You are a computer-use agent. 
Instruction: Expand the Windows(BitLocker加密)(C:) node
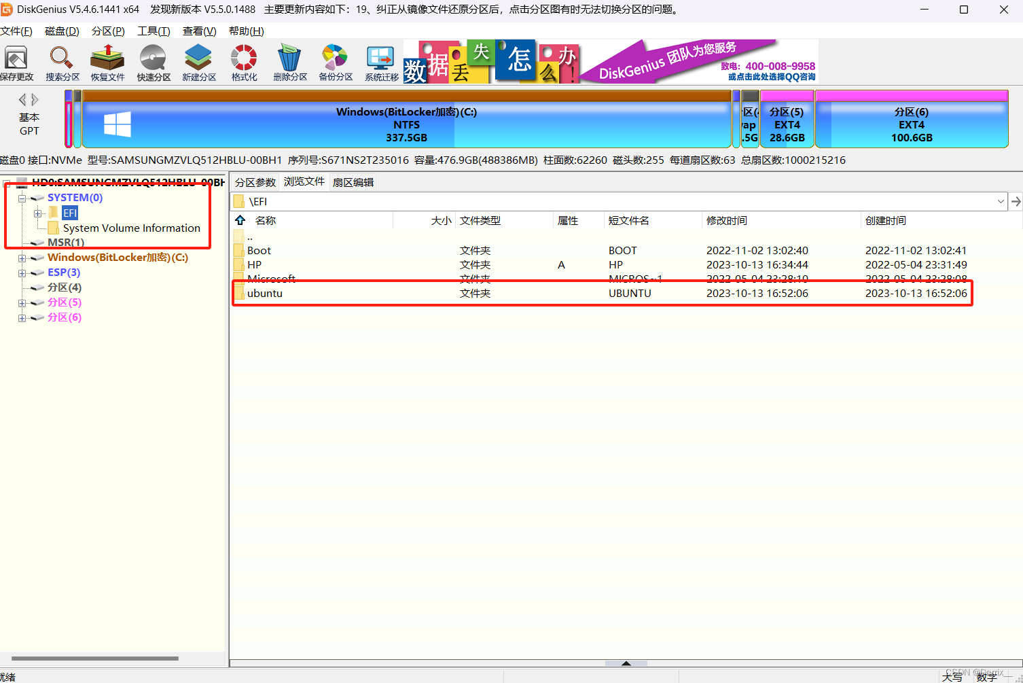point(22,258)
